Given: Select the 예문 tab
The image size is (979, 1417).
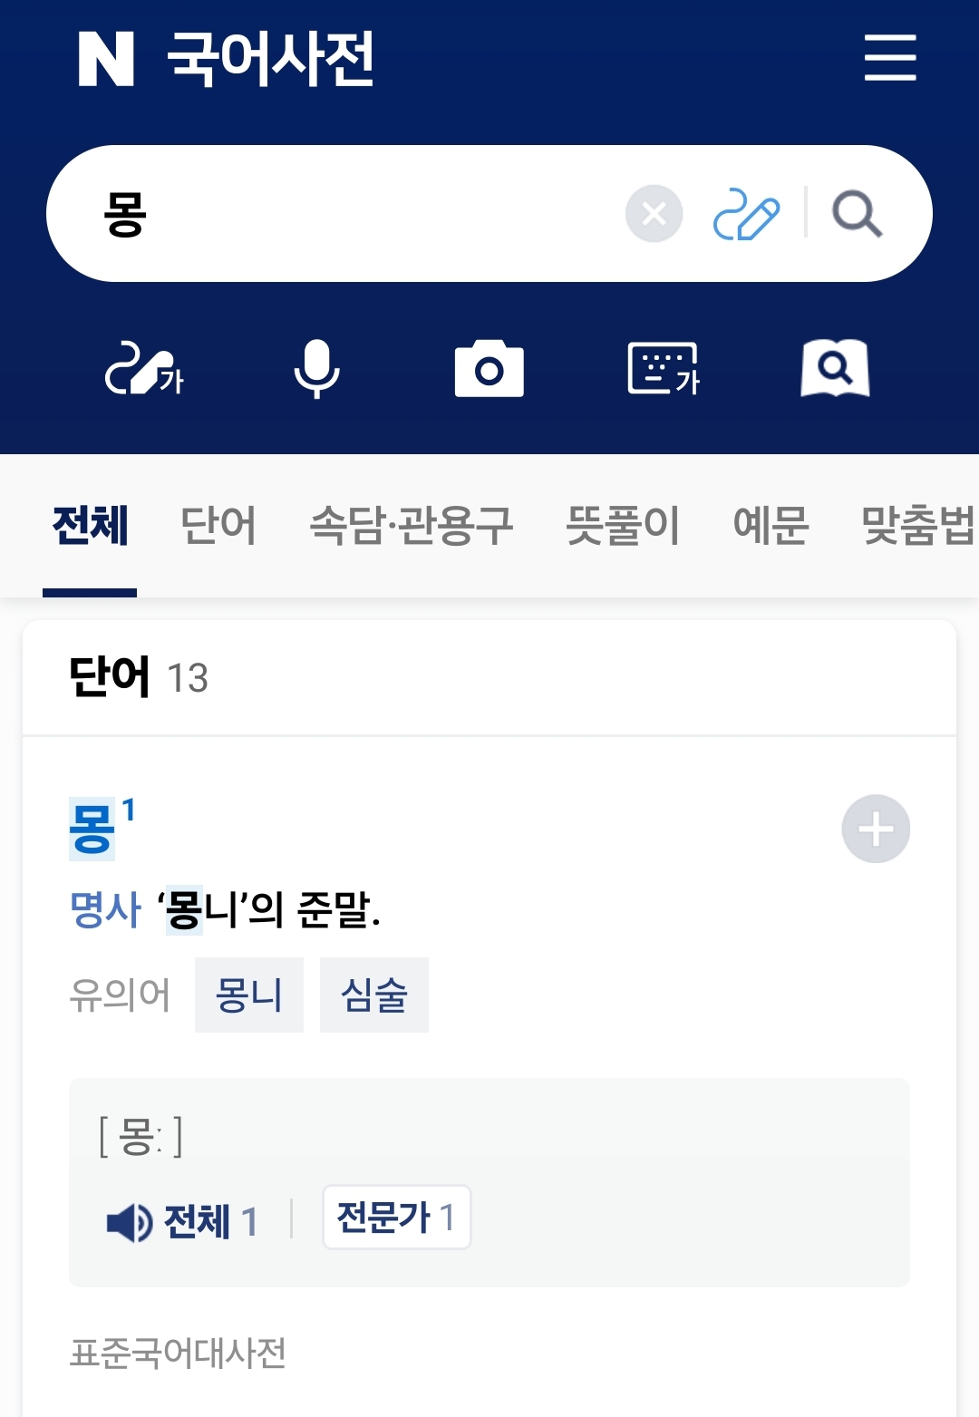Looking at the screenshot, I should click(x=771, y=525).
